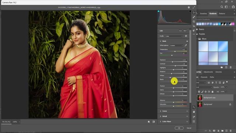The image size is (236, 133).
Task: Toggle the grid overlay icon
Action: 194,122
